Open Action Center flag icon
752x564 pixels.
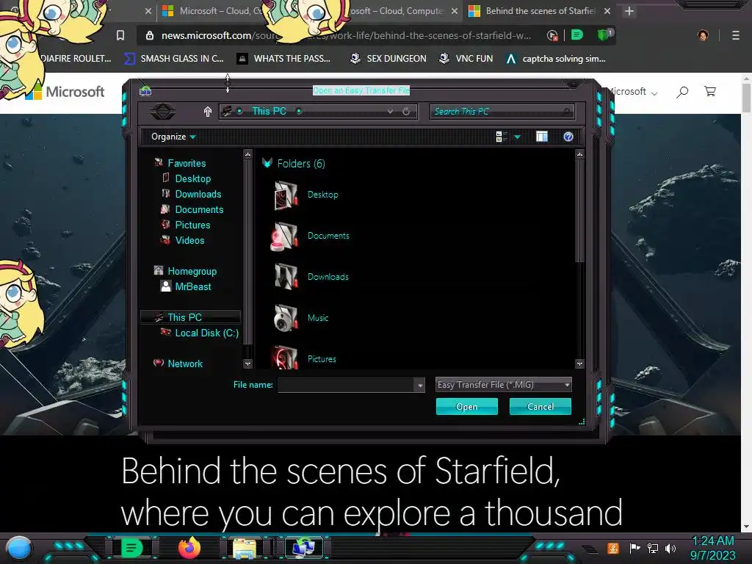(x=635, y=548)
